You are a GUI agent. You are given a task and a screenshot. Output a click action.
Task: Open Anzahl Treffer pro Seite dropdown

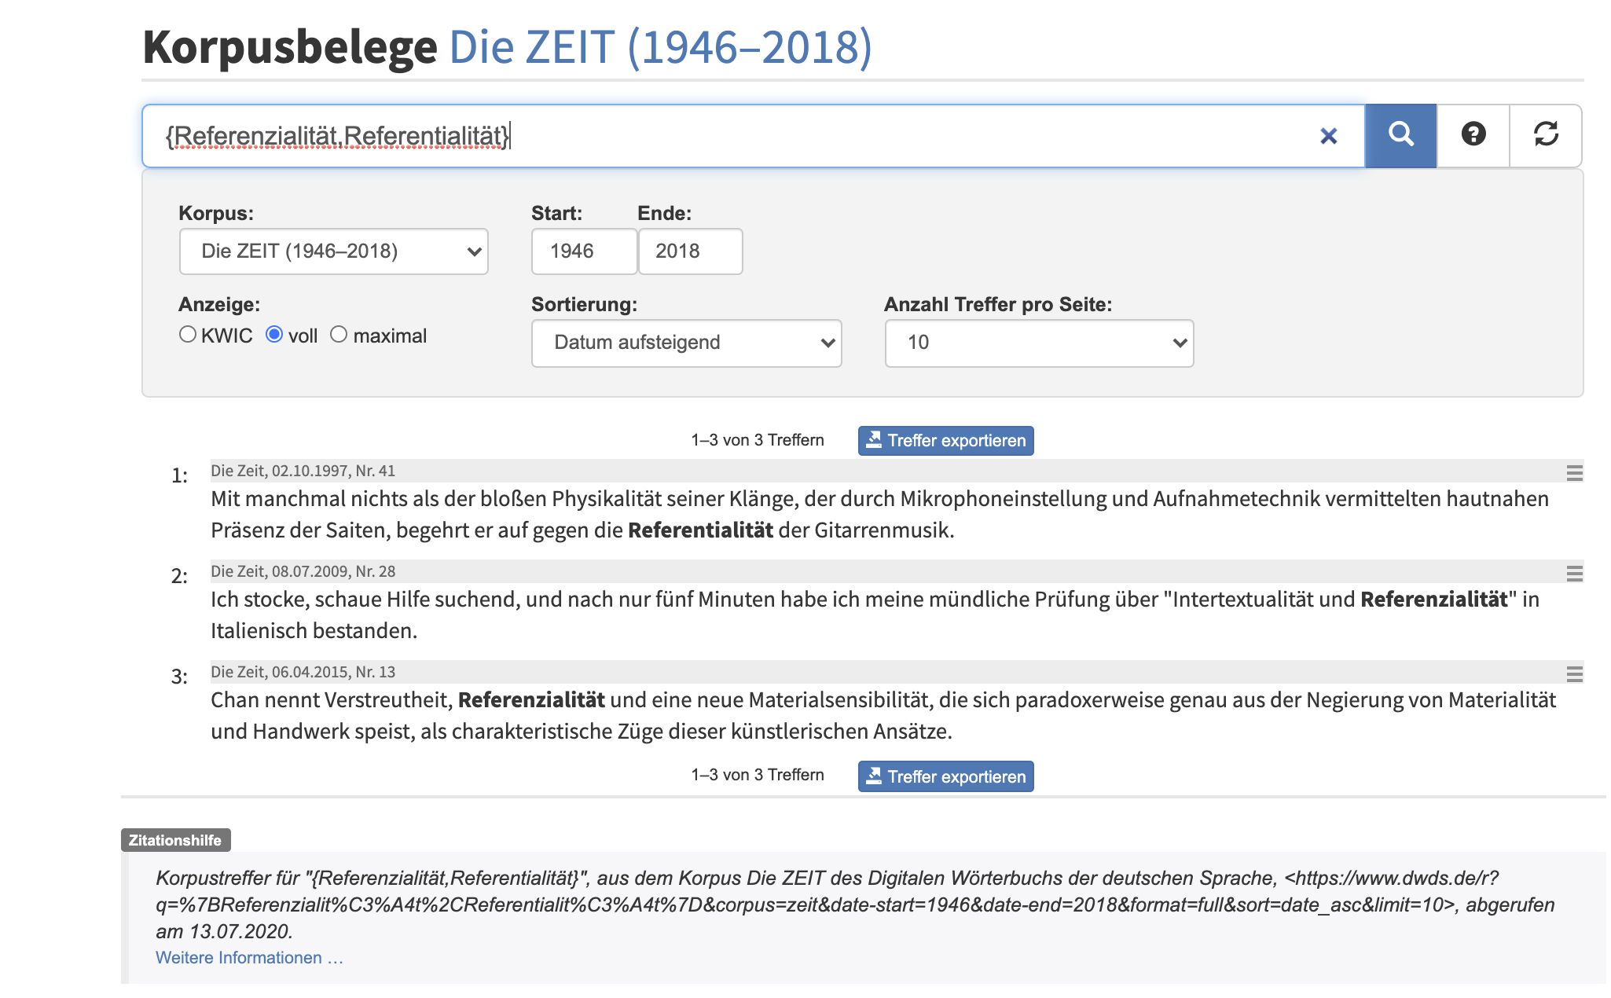click(x=1038, y=343)
